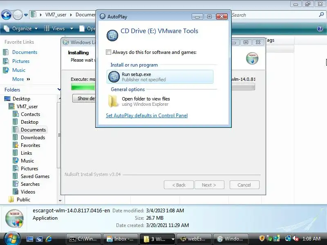
Task: Click the installer Cancel button
Action: (244, 185)
